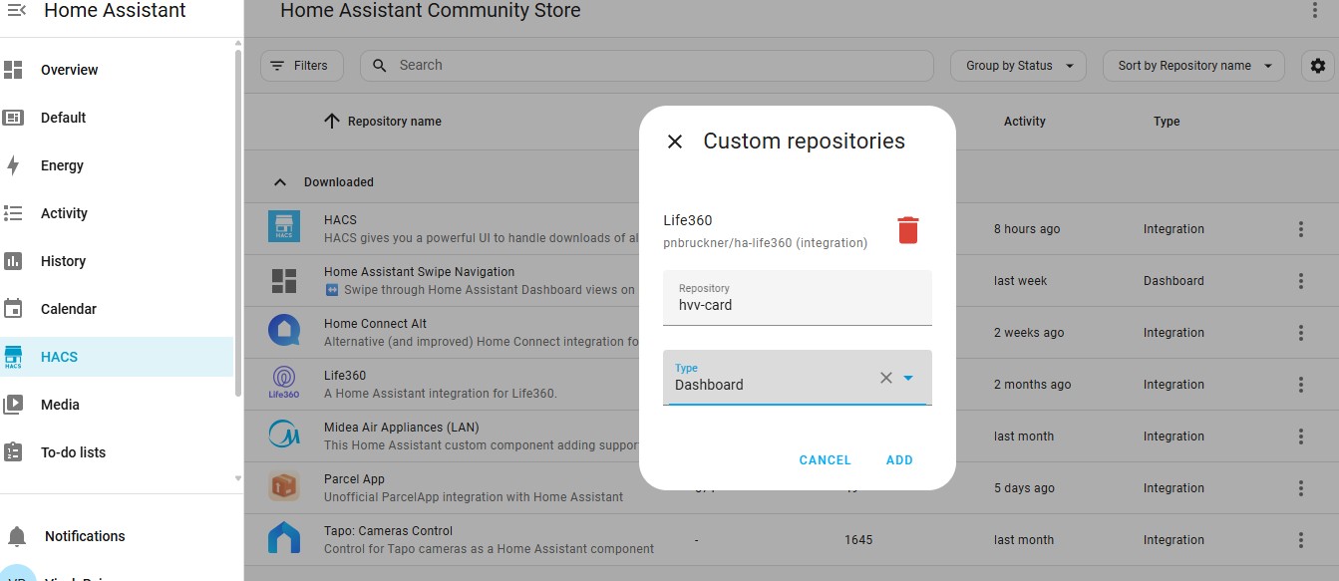The image size is (1339, 581).
Task: Collapse the Home Assistant sidebar
Action: click(x=17, y=11)
